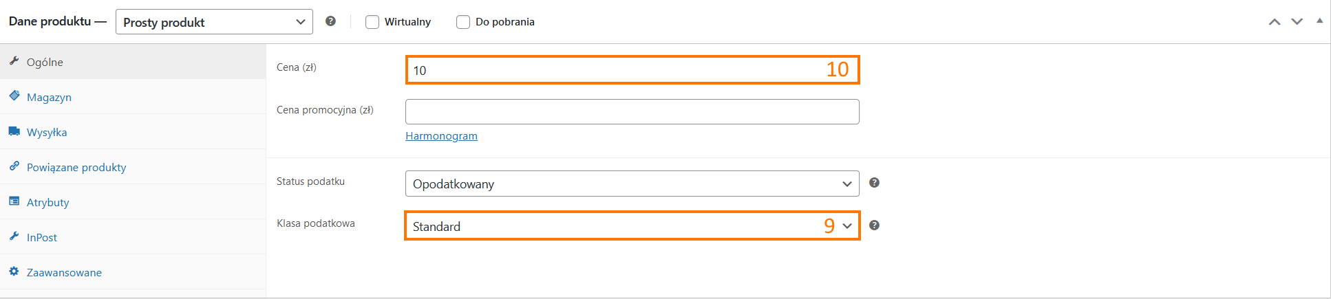
Task: Click the Harmonogram link
Action: pyautogui.click(x=441, y=136)
